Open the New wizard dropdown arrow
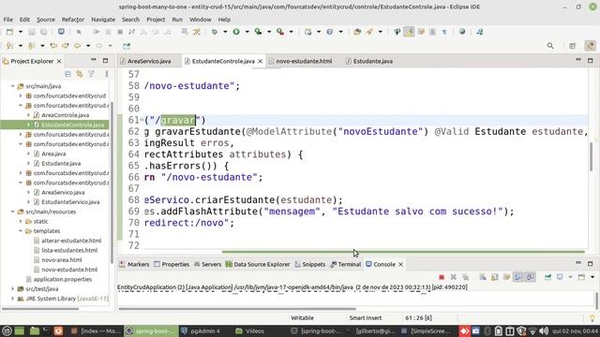The image size is (600, 337). [21, 32]
